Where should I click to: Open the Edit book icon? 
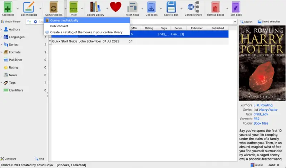tap(236, 7)
